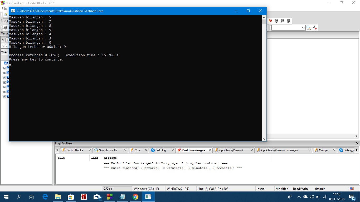Open File Explorer from taskbar
Screen dimensions: 360x202
pyautogui.click(x=58, y=197)
